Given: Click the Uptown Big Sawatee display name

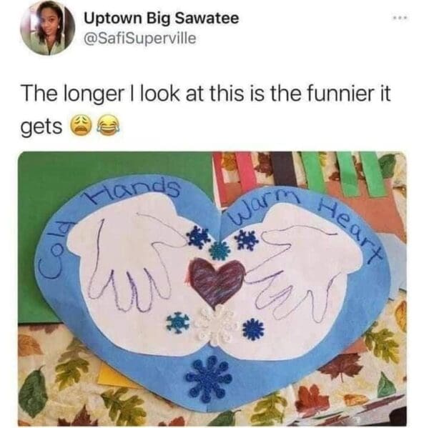Looking at the screenshot, I should [x=162, y=19].
